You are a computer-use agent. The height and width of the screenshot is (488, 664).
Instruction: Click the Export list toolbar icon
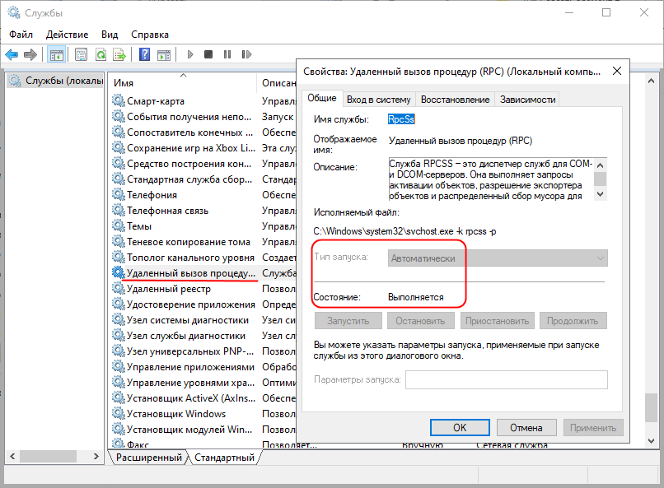pyautogui.click(x=119, y=55)
